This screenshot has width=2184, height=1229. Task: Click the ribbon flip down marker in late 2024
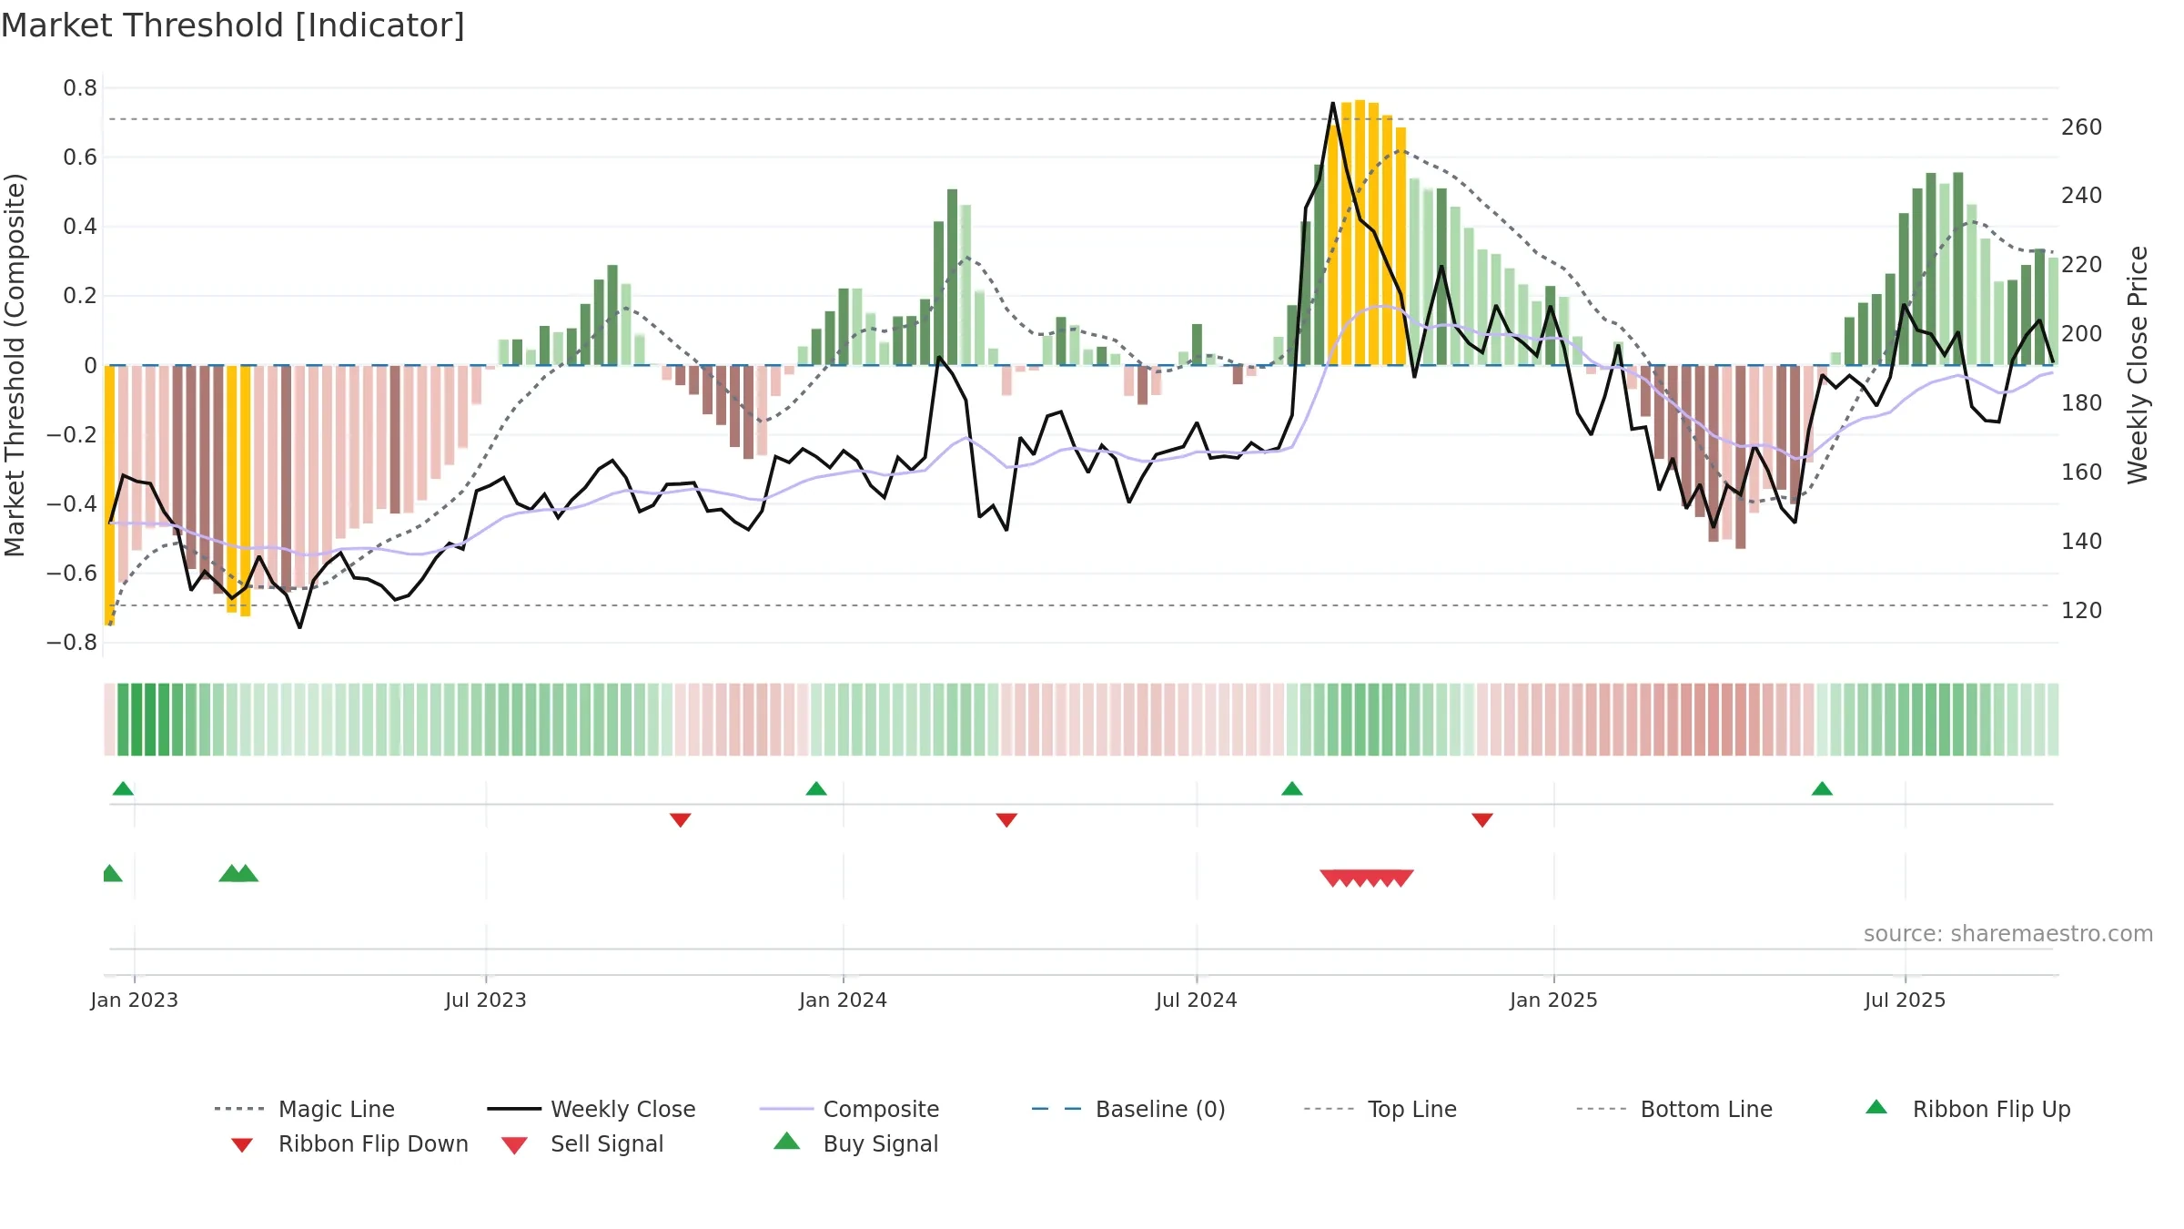(1482, 820)
